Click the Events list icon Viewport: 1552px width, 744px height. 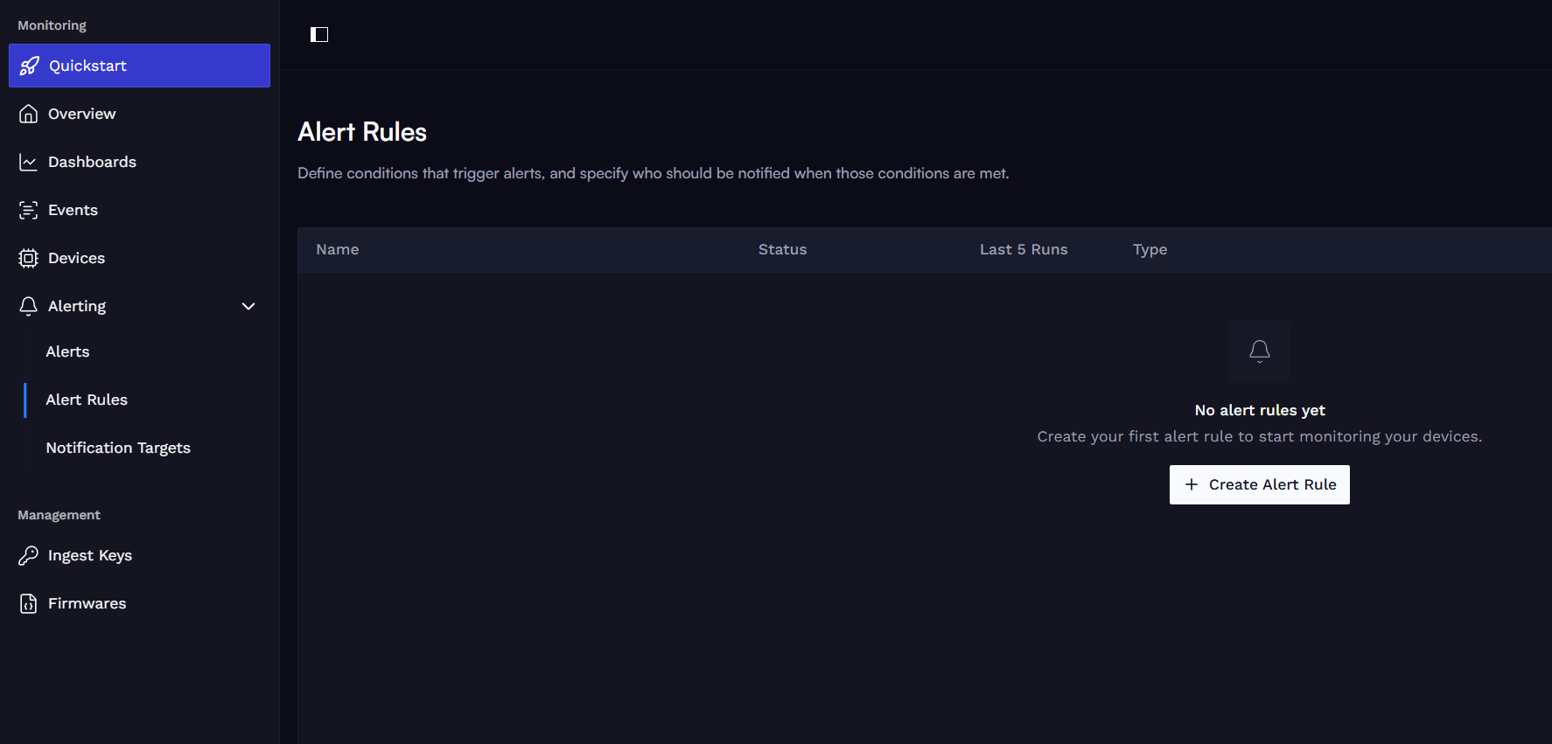[29, 210]
